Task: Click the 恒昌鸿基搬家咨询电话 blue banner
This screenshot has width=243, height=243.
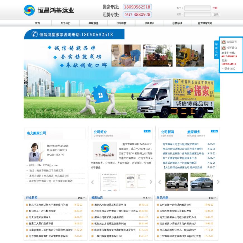Action: coord(74,34)
